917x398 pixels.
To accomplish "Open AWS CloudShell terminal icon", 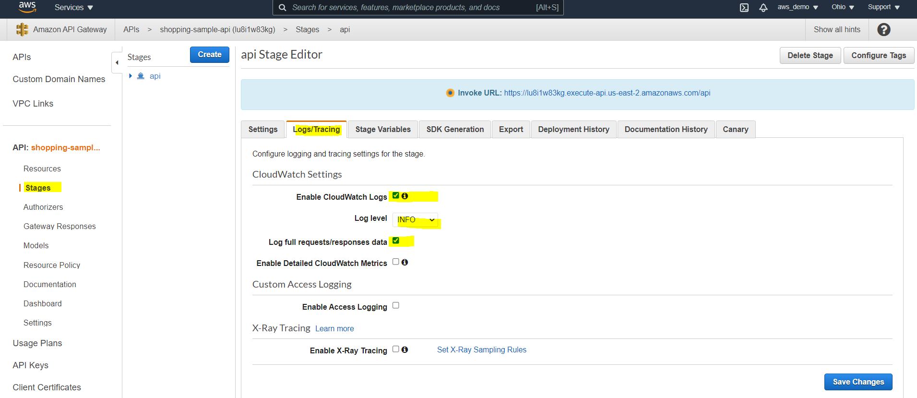I will coord(744,7).
